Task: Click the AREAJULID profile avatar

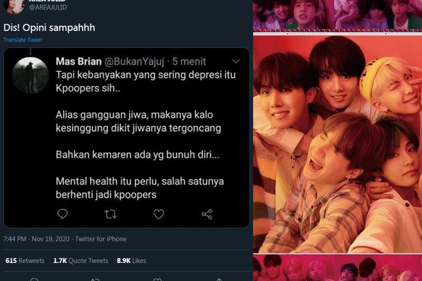Action: point(14,6)
